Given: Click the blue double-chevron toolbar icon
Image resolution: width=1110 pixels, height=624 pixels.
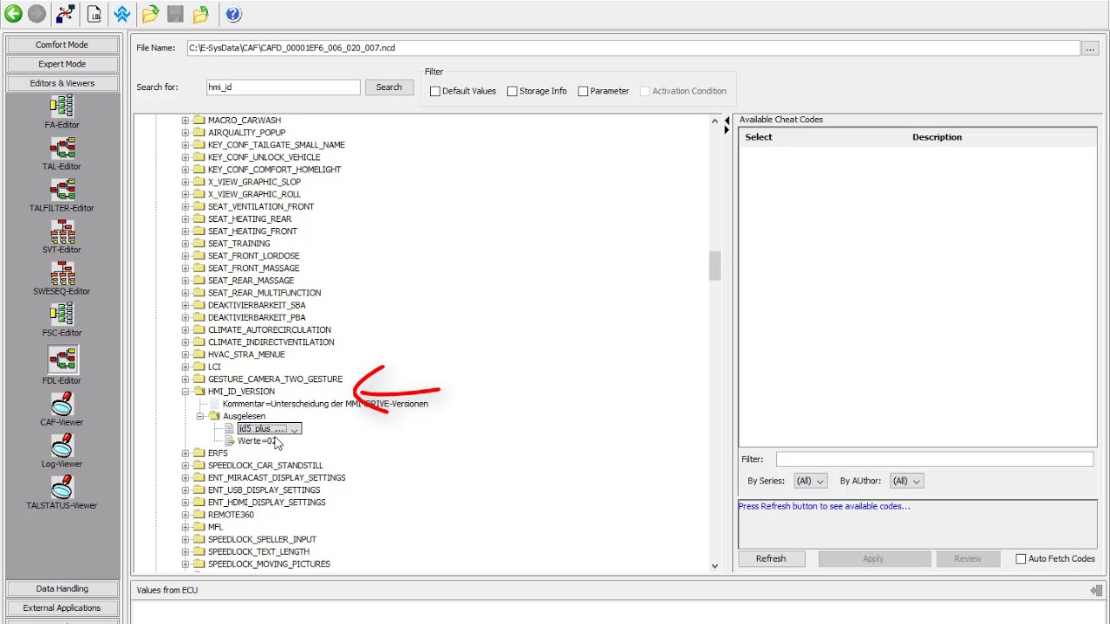Looking at the screenshot, I should [x=122, y=14].
